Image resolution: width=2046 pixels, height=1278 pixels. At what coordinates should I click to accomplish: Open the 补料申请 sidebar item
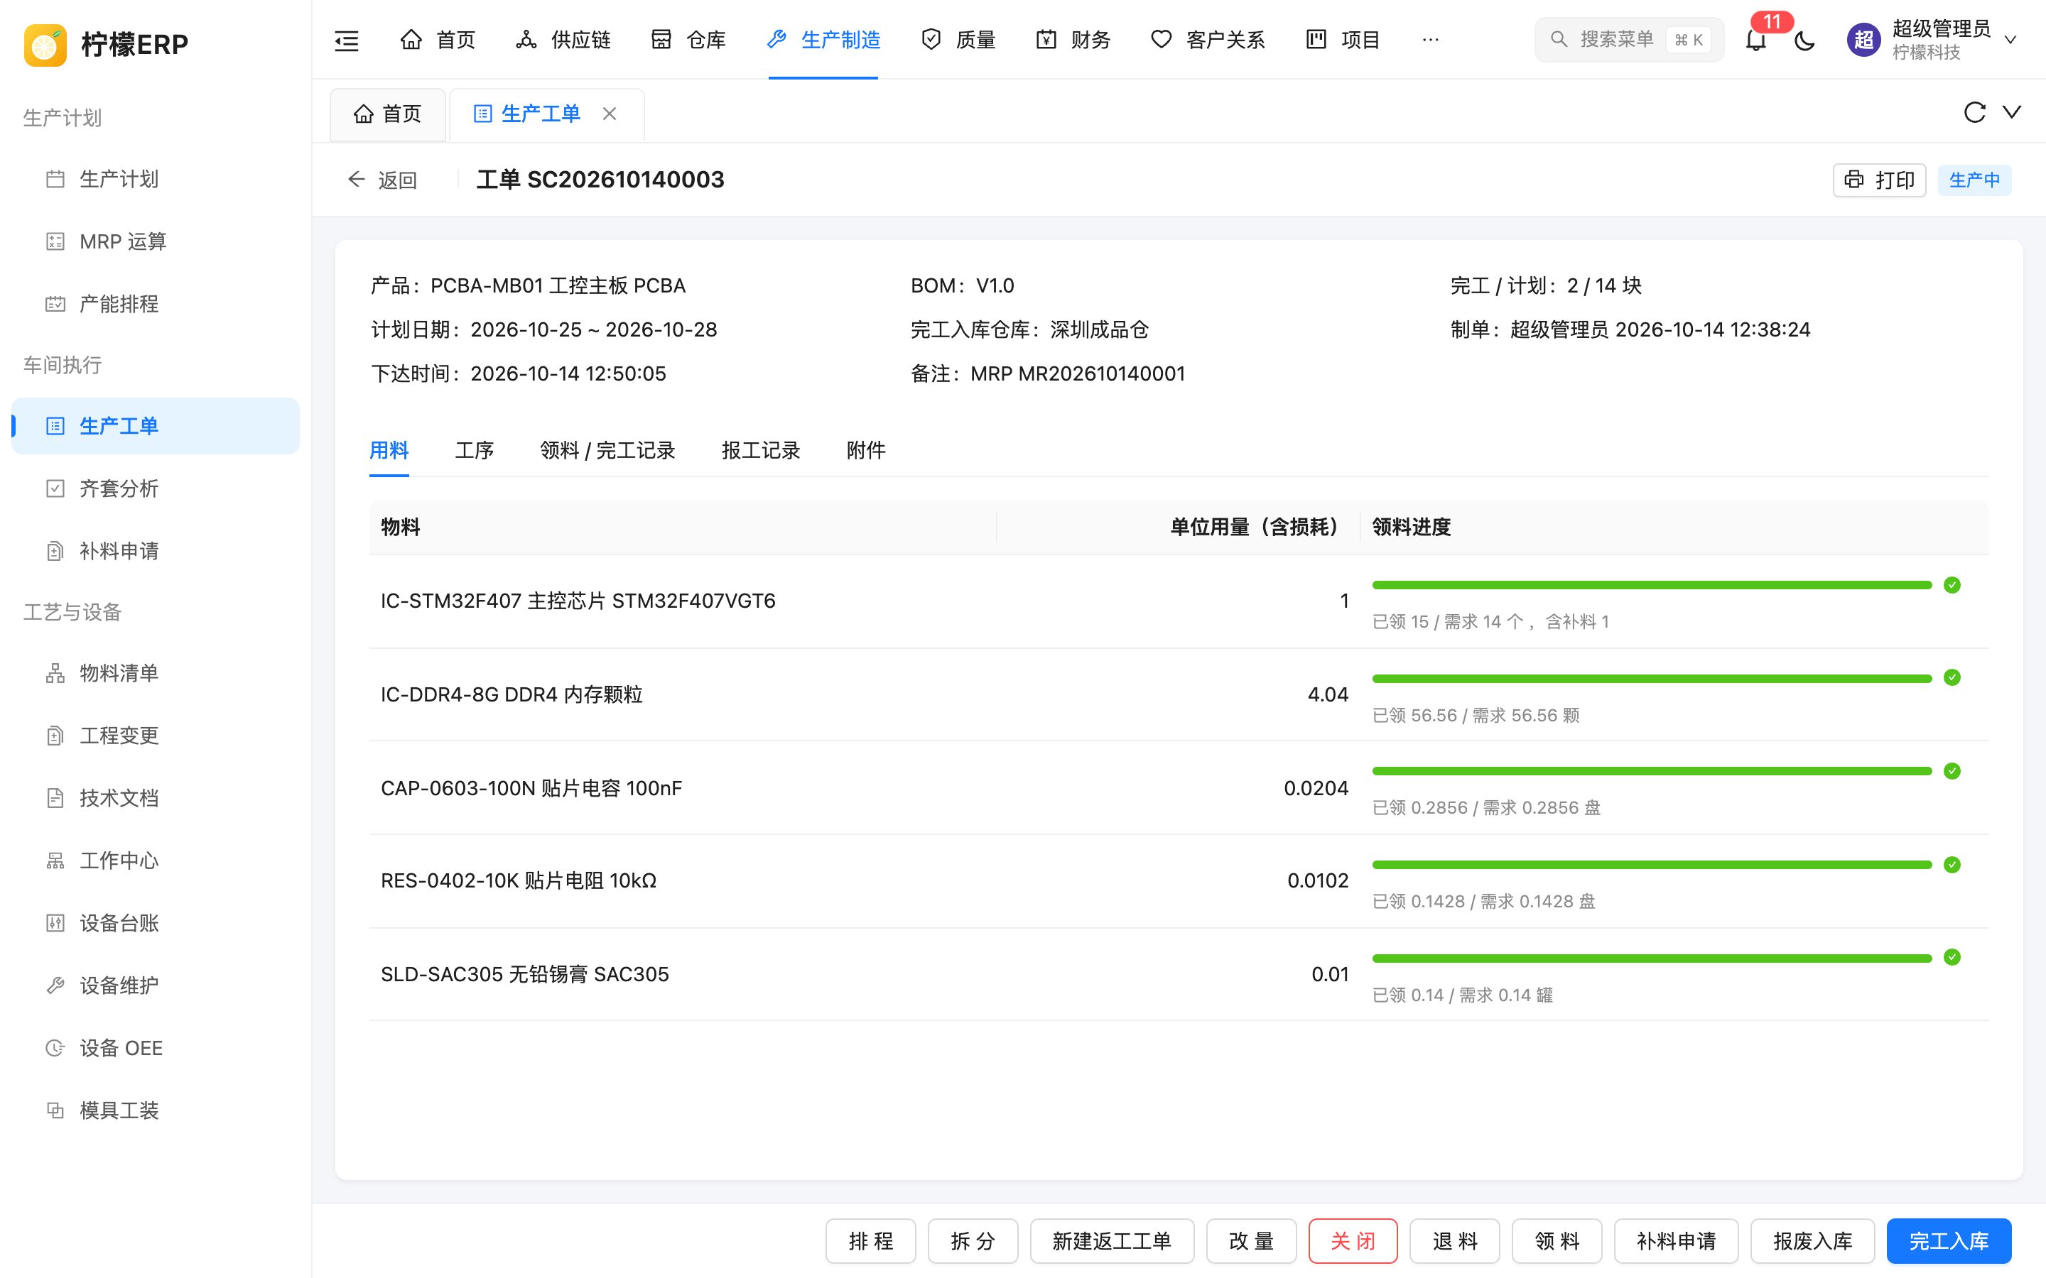(156, 551)
